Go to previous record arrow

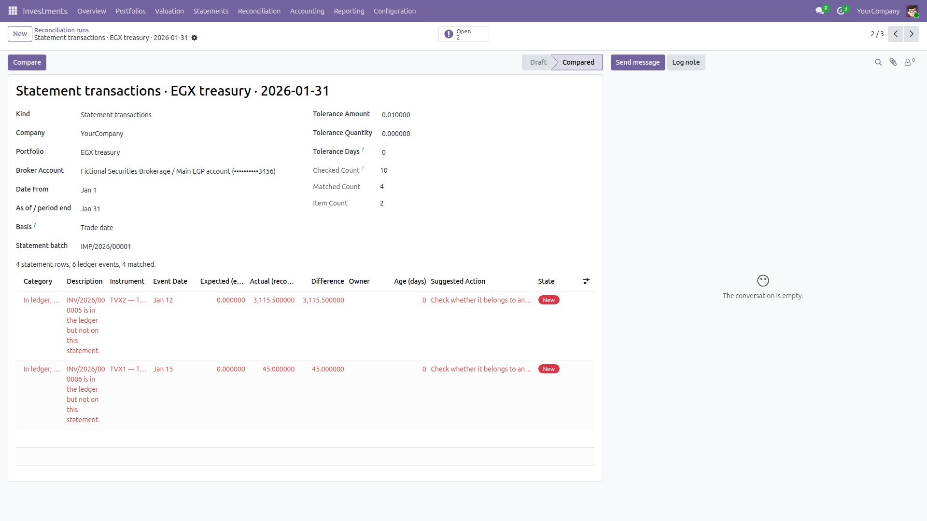(896, 34)
